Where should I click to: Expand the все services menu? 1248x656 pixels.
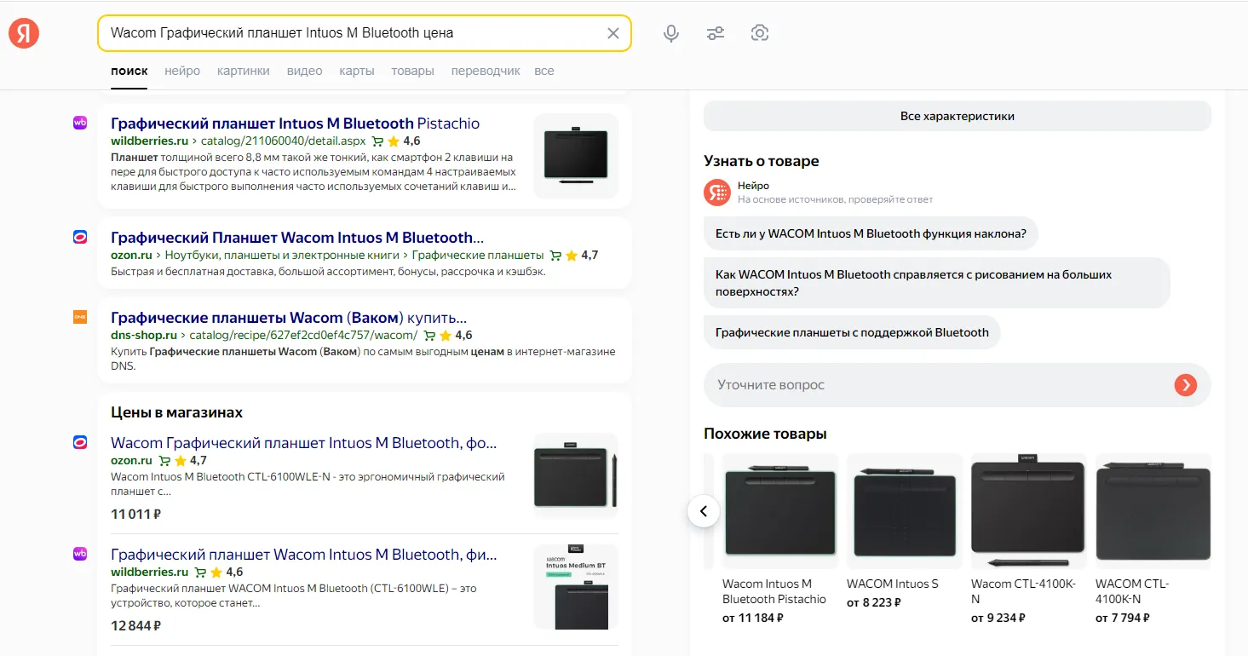tap(544, 71)
